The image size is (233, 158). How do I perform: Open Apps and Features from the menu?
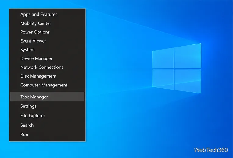click(x=47, y=14)
